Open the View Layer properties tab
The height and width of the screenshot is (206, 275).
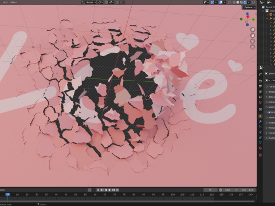point(260,92)
